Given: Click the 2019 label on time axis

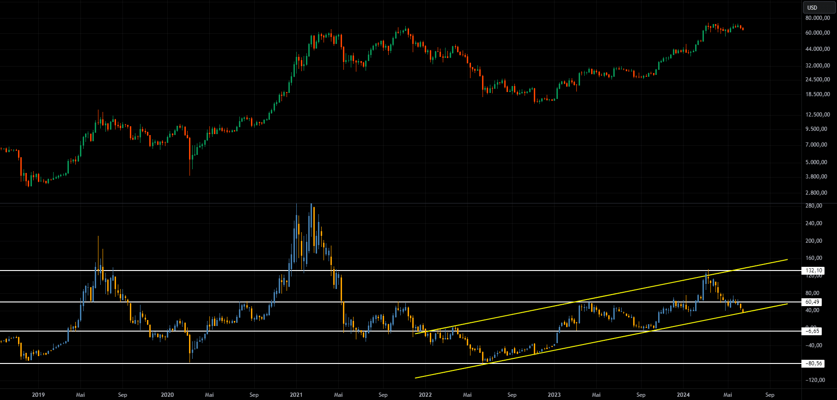Looking at the screenshot, I should (38, 395).
